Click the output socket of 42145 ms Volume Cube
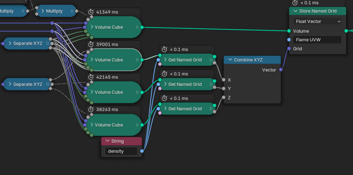Image resolution: width=353 pixels, height=175 pixels. click(x=142, y=92)
